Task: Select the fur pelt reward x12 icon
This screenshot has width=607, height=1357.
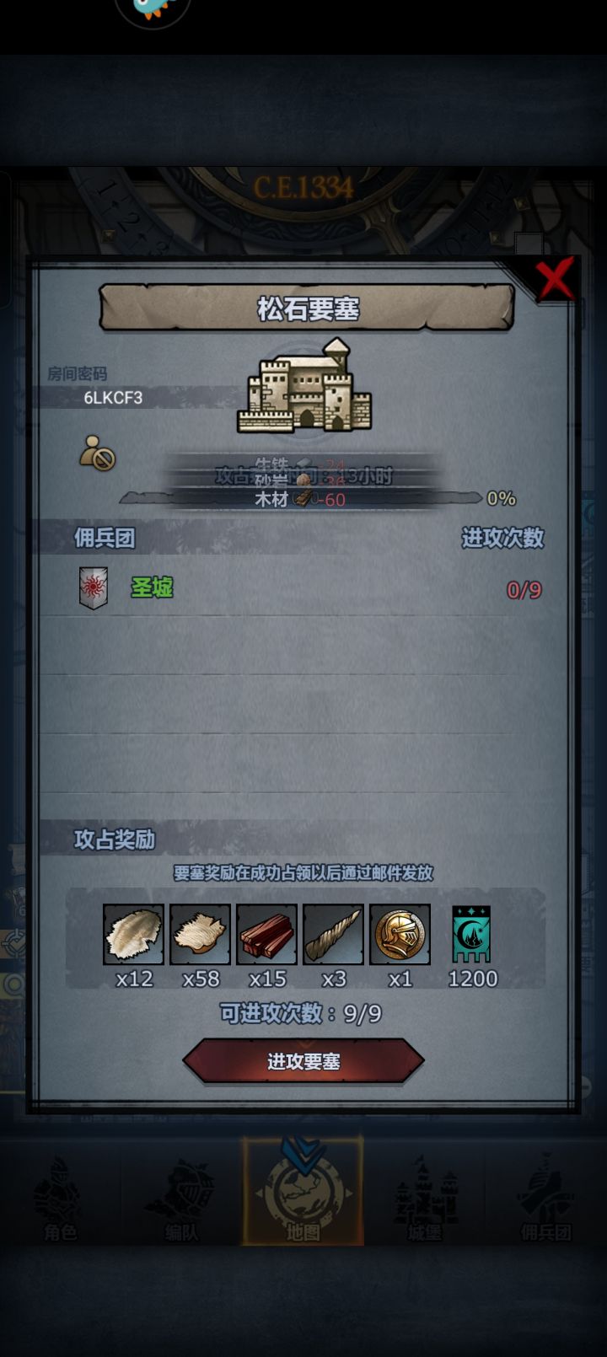Action: point(133,934)
